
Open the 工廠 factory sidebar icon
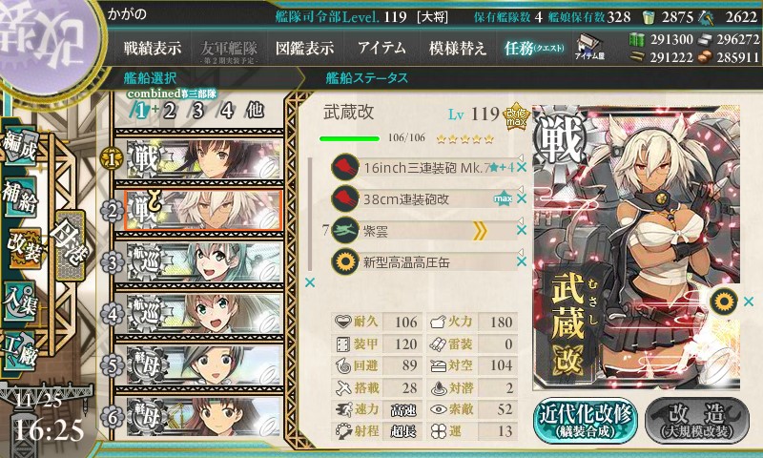pyautogui.click(x=19, y=350)
